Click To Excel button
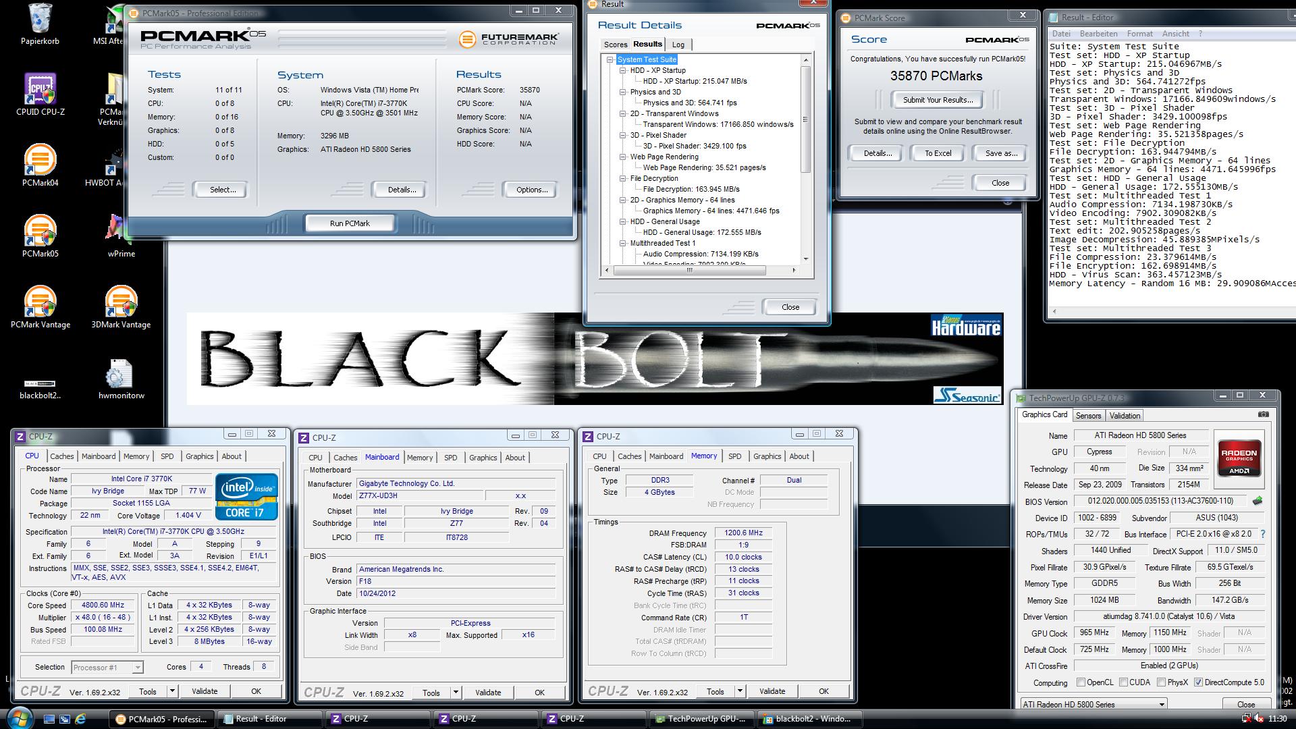 pyautogui.click(x=938, y=153)
